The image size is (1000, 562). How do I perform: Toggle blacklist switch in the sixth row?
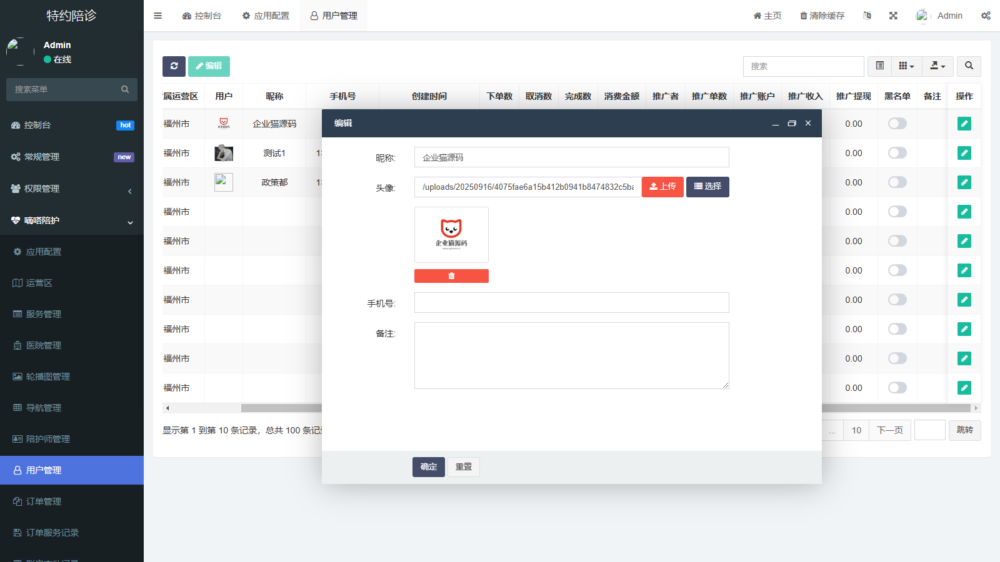point(897,270)
